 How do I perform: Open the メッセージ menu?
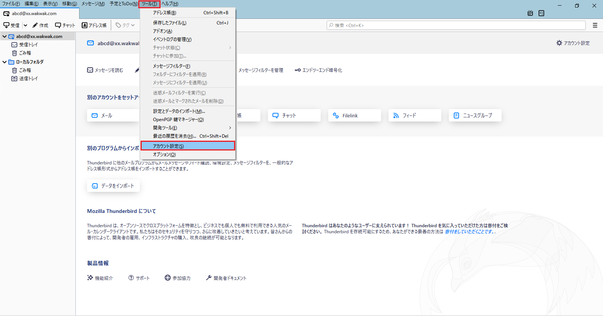[93, 4]
